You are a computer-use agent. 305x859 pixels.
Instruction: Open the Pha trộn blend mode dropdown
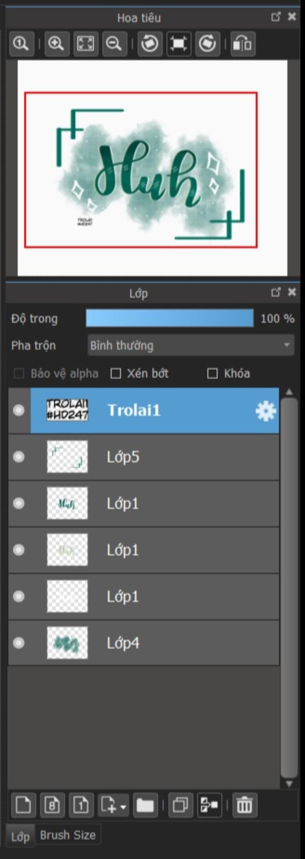[191, 345]
